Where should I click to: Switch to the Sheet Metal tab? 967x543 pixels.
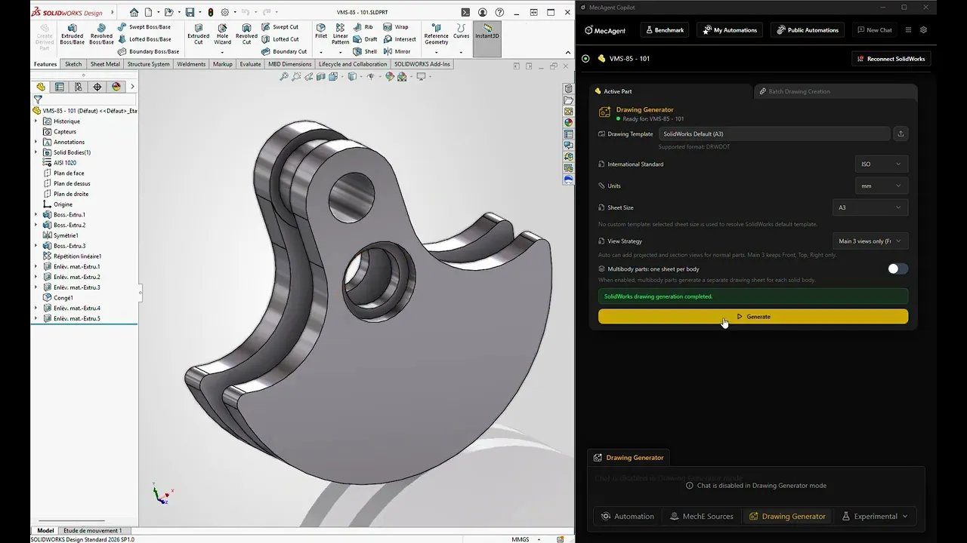coord(105,64)
